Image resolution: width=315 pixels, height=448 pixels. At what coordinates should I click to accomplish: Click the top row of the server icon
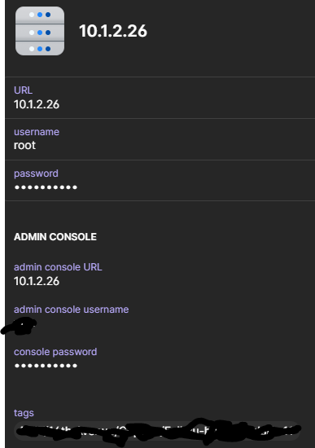pyautogui.click(x=40, y=15)
